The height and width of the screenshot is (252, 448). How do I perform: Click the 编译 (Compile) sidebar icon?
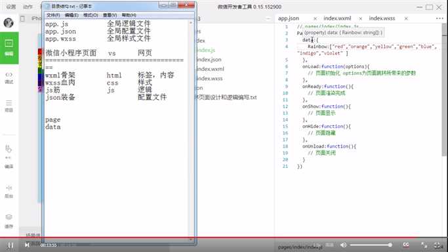[x=9, y=157]
